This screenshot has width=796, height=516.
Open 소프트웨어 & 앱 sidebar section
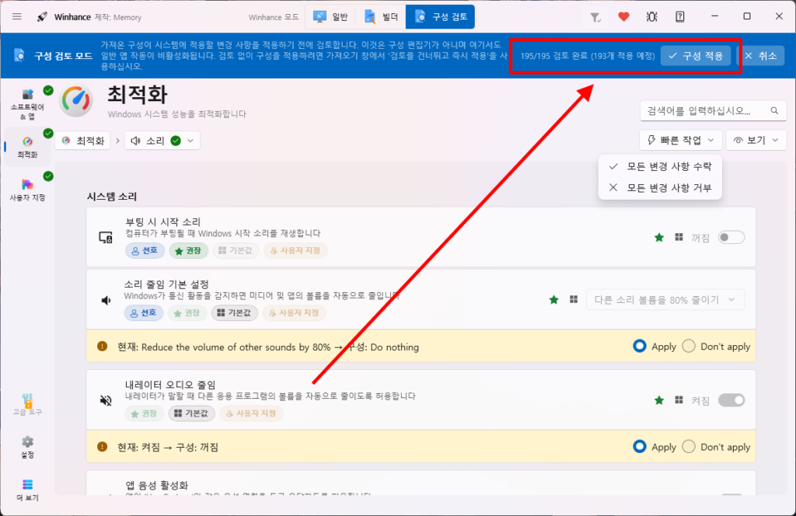[27, 104]
